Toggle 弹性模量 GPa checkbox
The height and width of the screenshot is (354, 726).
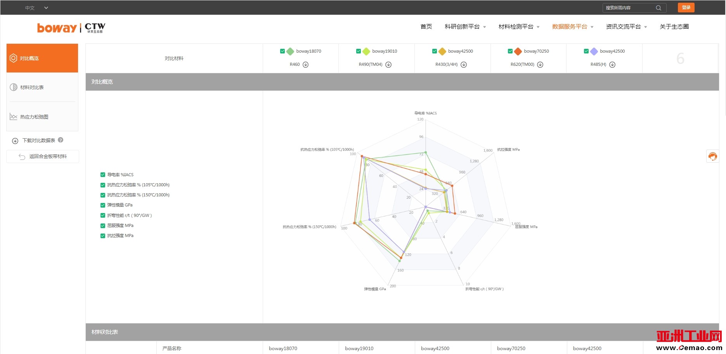(103, 205)
